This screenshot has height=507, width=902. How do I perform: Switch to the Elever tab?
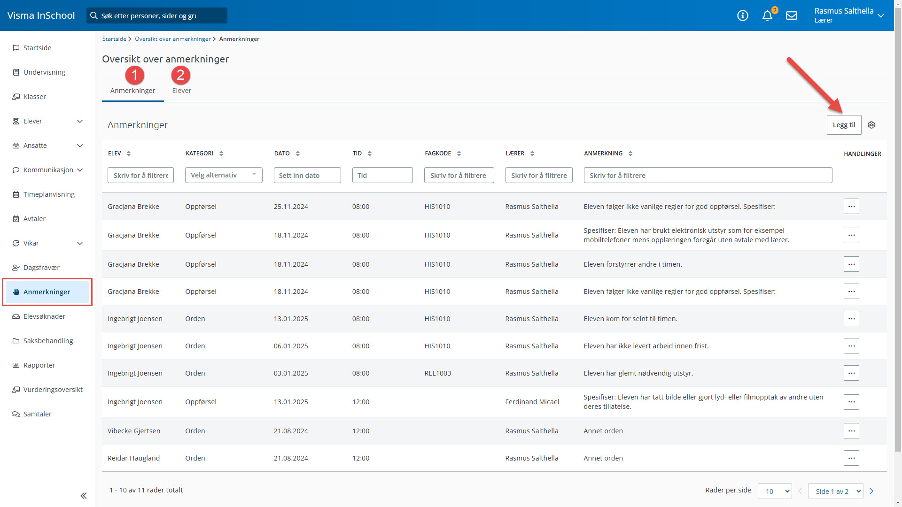pyautogui.click(x=181, y=91)
